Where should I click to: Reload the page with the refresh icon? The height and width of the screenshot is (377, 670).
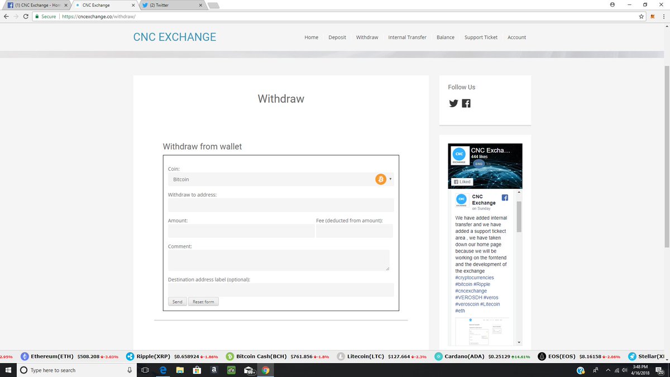(26, 16)
